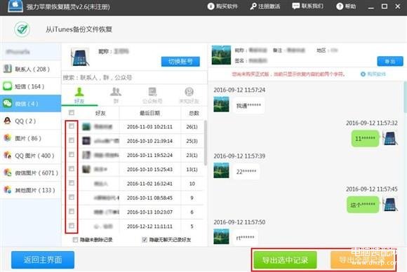Open 图片 (86) category

click(31, 138)
